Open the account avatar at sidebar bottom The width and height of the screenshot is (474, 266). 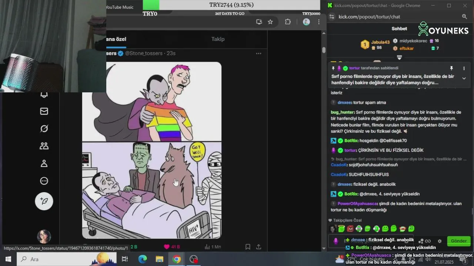click(x=44, y=236)
